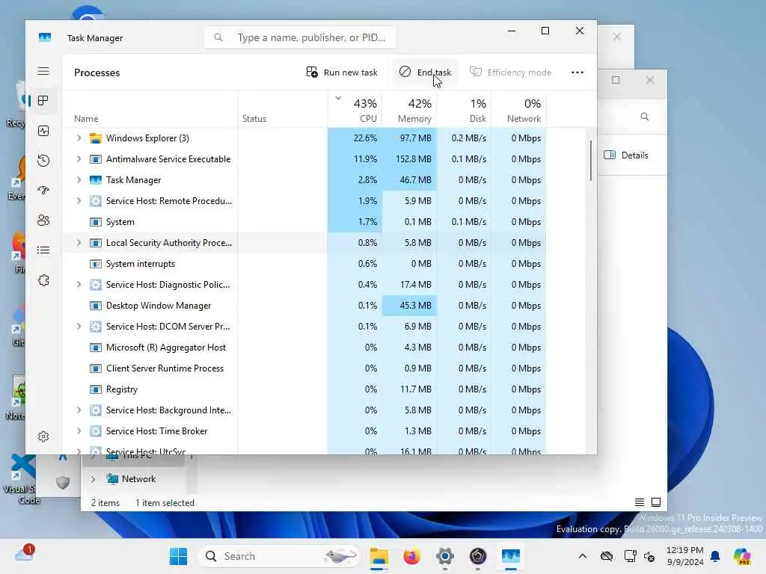Click the 22.6% CPU cell
The image size is (766, 574).
tap(355, 138)
